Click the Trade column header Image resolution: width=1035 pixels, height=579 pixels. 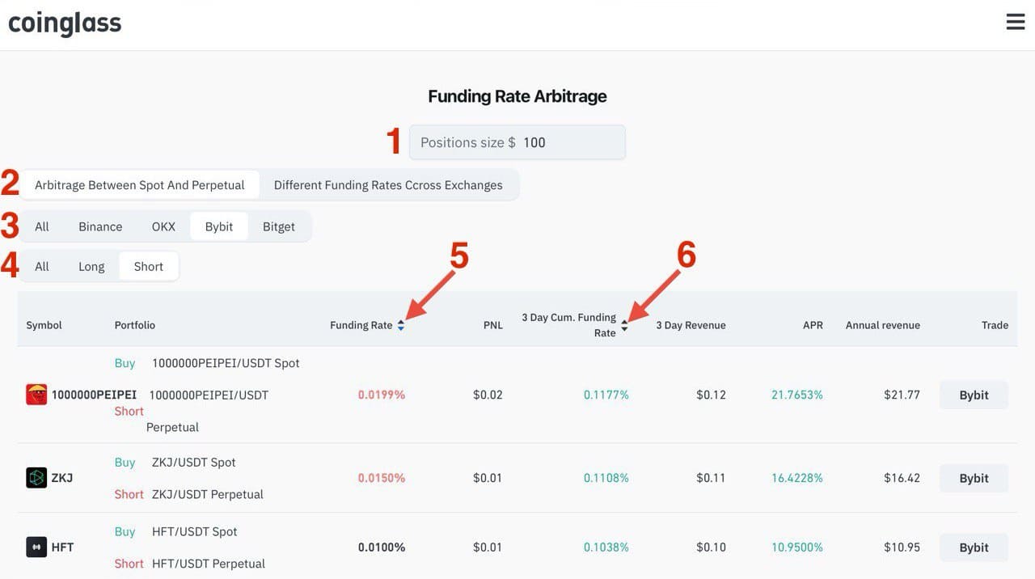(995, 325)
